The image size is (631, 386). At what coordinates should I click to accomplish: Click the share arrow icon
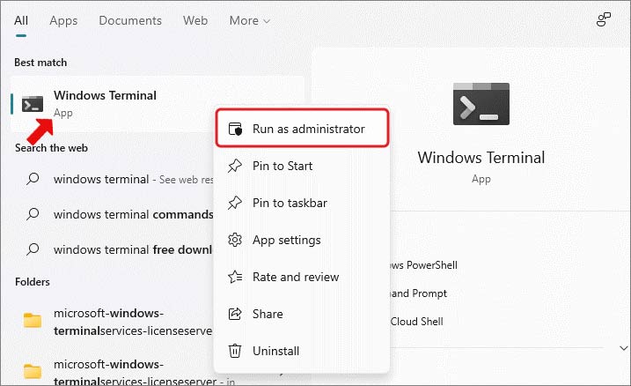click(x=235, y=314)
